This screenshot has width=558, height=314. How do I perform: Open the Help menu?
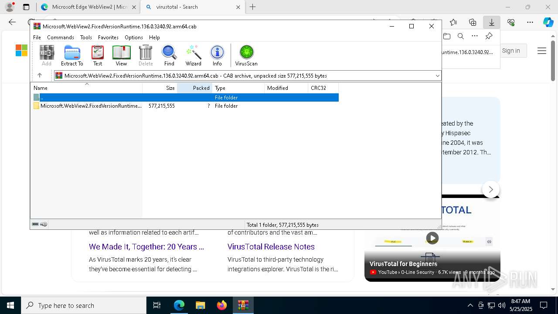[154, 38]
